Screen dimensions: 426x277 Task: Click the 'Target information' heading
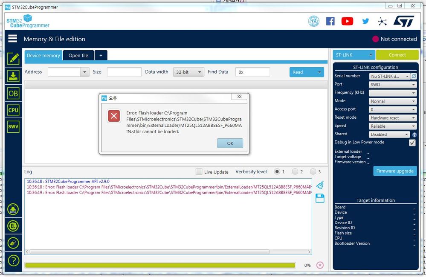(376, 200)
